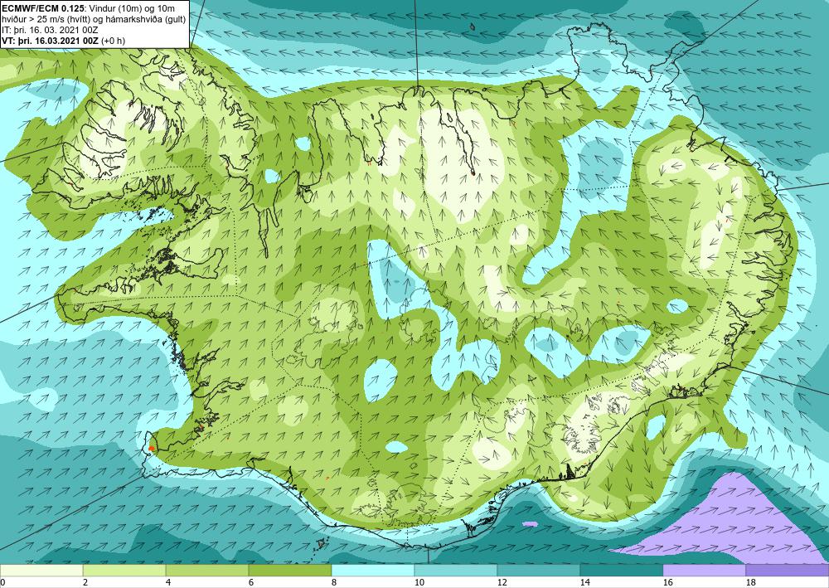Select the 4–6 m/s green legend swatch
Image resolution: width=829 pixels, height=588 pixels.
[x=207, y=570]
